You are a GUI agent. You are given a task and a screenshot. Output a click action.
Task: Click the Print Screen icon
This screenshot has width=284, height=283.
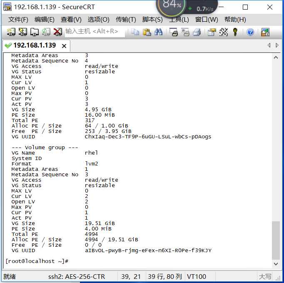click(x=174, y=32)
